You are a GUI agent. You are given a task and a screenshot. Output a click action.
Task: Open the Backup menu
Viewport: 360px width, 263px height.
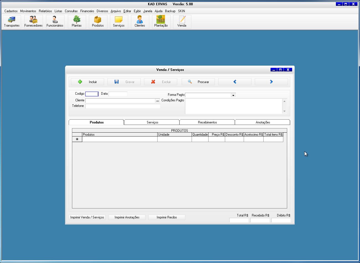(x=170, y=11)
